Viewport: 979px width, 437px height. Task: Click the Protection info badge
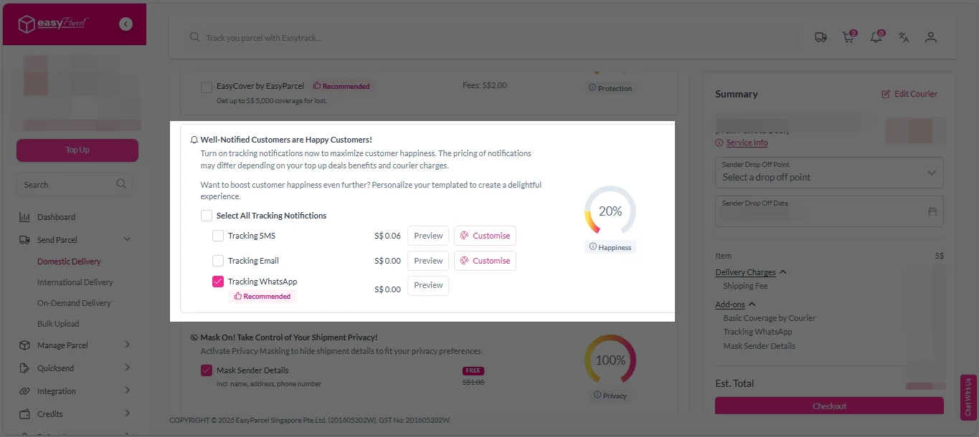pyautogui.click(x=610, y=88)
